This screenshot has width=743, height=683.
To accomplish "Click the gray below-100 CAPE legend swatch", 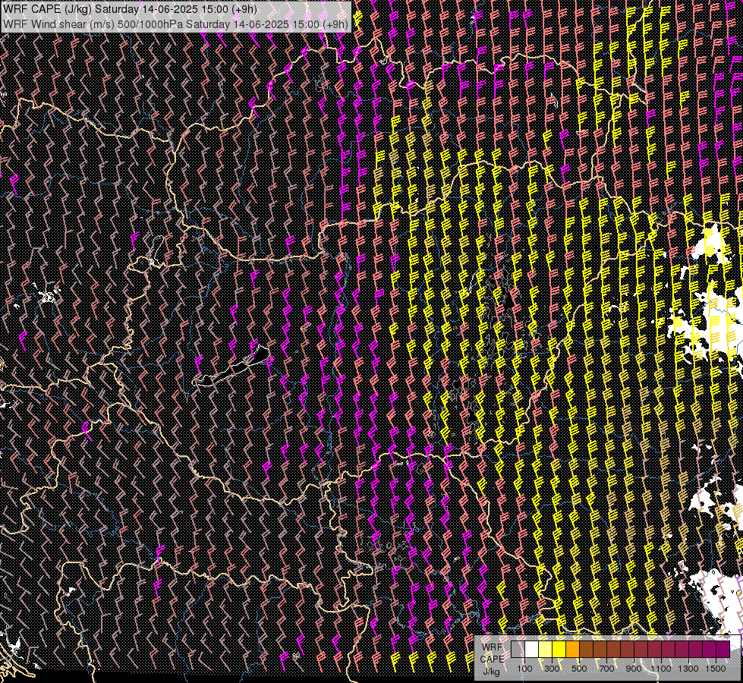I will pyautogui.click(x=518, y=649).
